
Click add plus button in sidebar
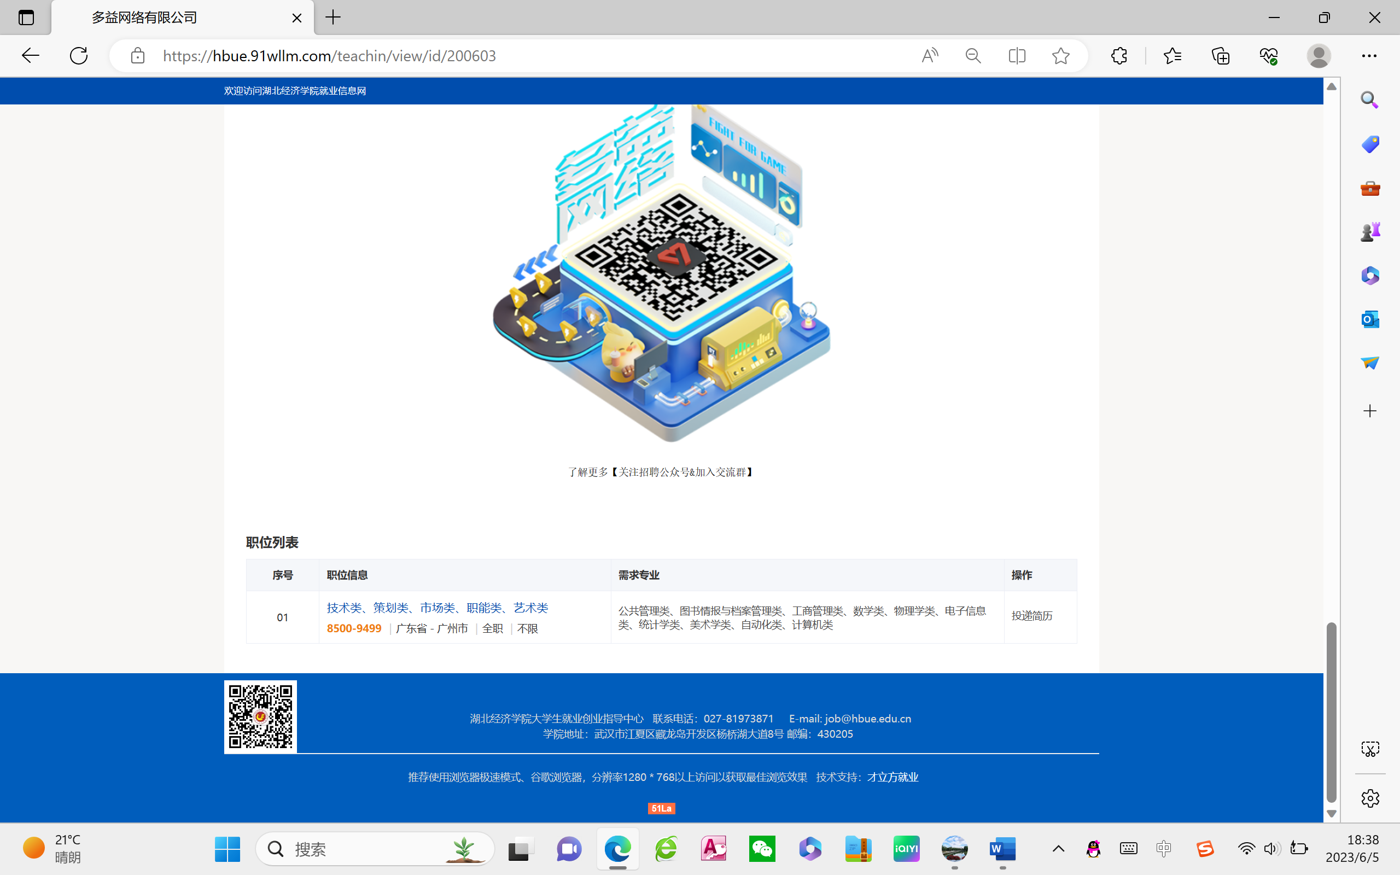click(x=1369, y=411)
